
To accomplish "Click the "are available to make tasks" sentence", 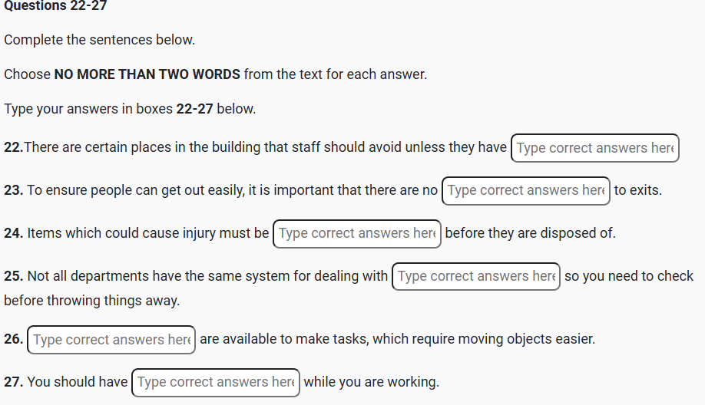I will [x=397, y=339].
